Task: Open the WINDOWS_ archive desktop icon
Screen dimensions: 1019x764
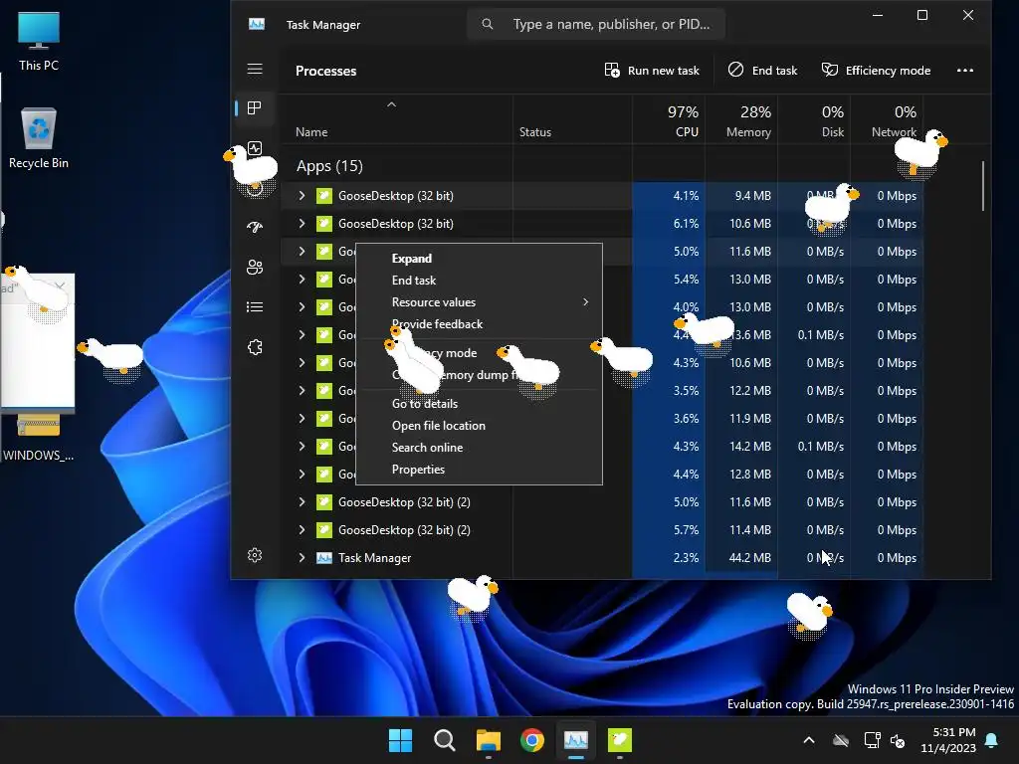Action: tap(39, 437)
